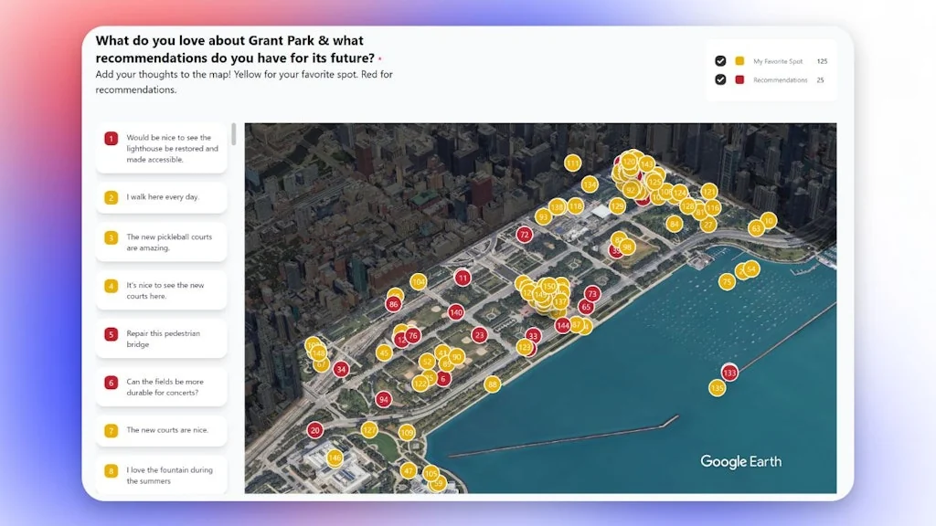Select red map pin 72
Image resolution: width=936 pixels, height=526 pixels.
click(524, 235)
